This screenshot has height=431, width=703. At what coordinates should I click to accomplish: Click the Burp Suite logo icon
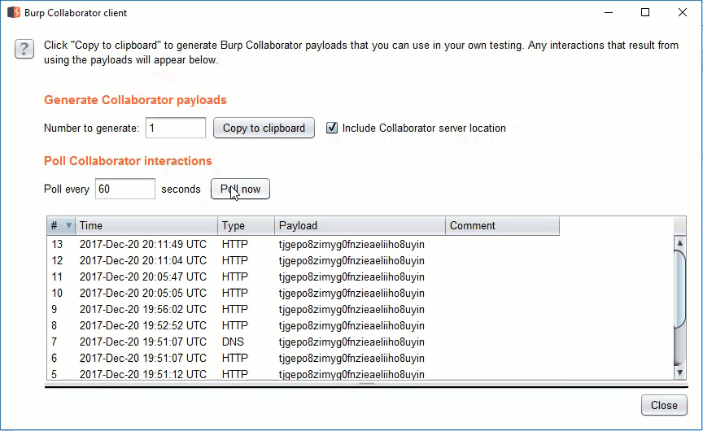coord(14,12)
